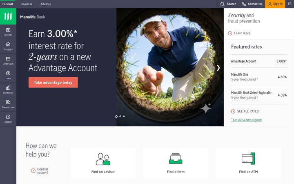Open the Mortgages sidebar icon
Screen dimensions: 294x184
(8, 44)
